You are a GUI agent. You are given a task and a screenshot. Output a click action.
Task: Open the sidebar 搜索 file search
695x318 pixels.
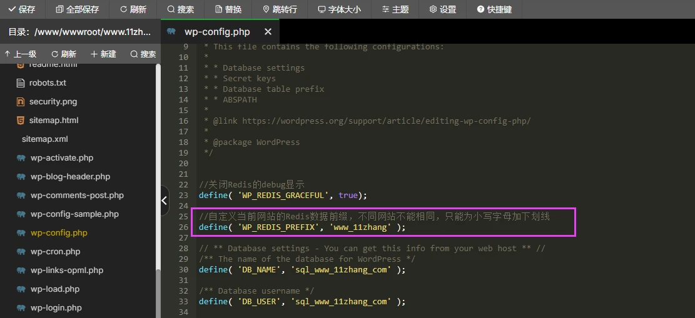[x=143, y=54]
